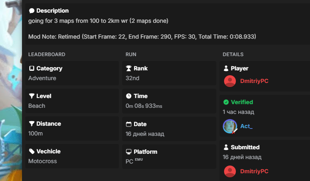Click Act_ avatar thumbnail
The height and width of the screenshot is (181, 310).
(x=230, y=126)
